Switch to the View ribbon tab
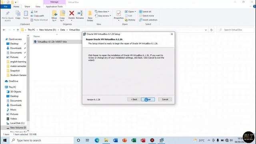This screenshot has width=256, height=144. [38, 6]
